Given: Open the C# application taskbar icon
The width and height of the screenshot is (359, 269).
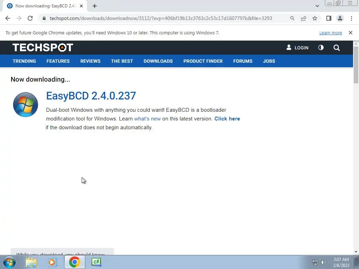Looking at the screenshot, I should tap(96, 262).
